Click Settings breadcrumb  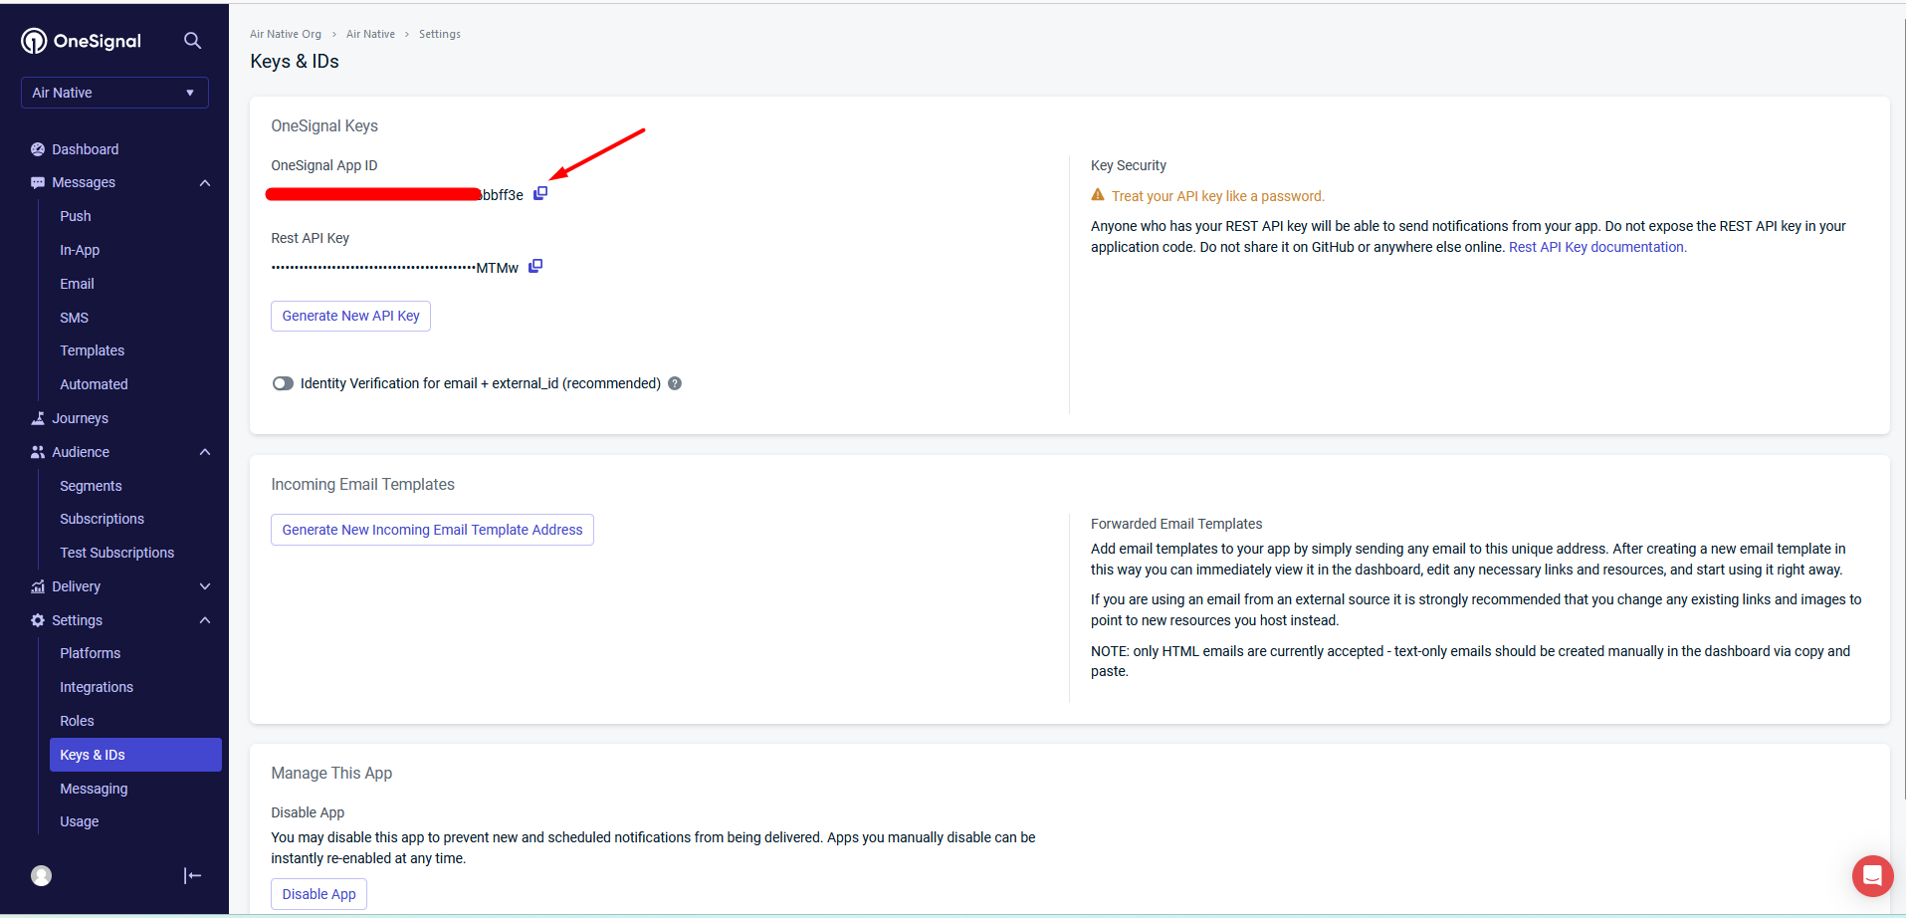click(440, 34)
